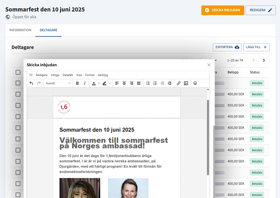This screenshot has height=198, width=280.
Task: Click the Betalda badge in the 850,00 SEK row
Action: pyautogui.click(x=257, y=105)
